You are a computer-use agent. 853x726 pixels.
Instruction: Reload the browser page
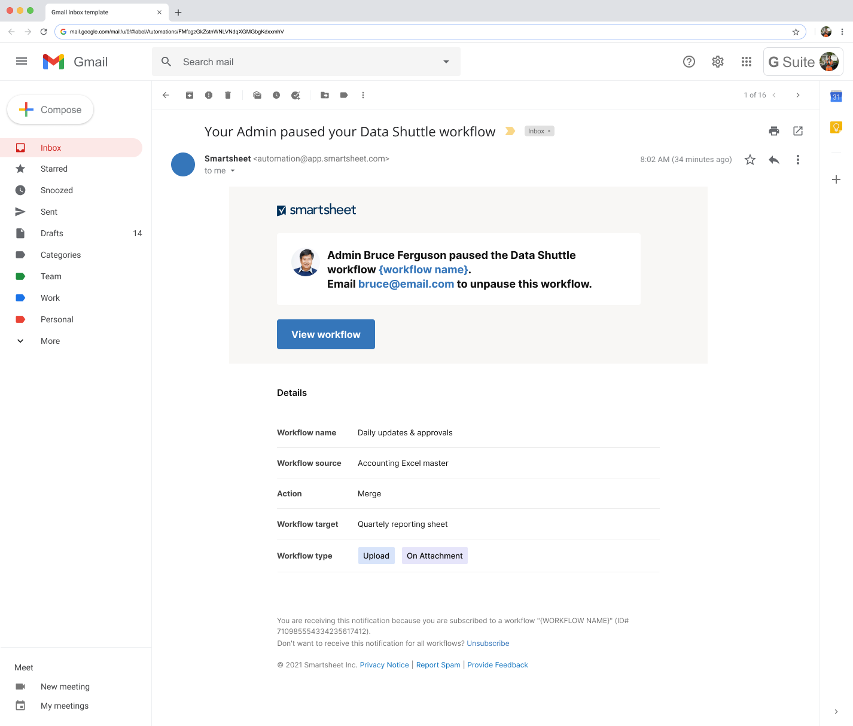pos(44,32)
